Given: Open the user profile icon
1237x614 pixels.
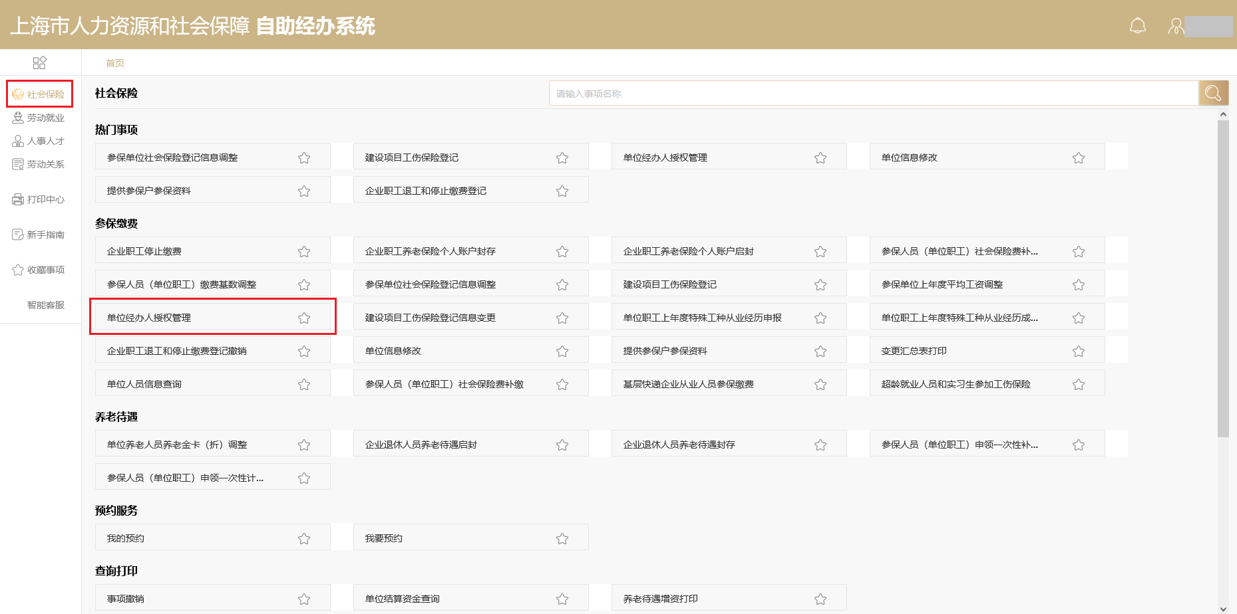Looking at the screenshot, I should coord(1176,26).
